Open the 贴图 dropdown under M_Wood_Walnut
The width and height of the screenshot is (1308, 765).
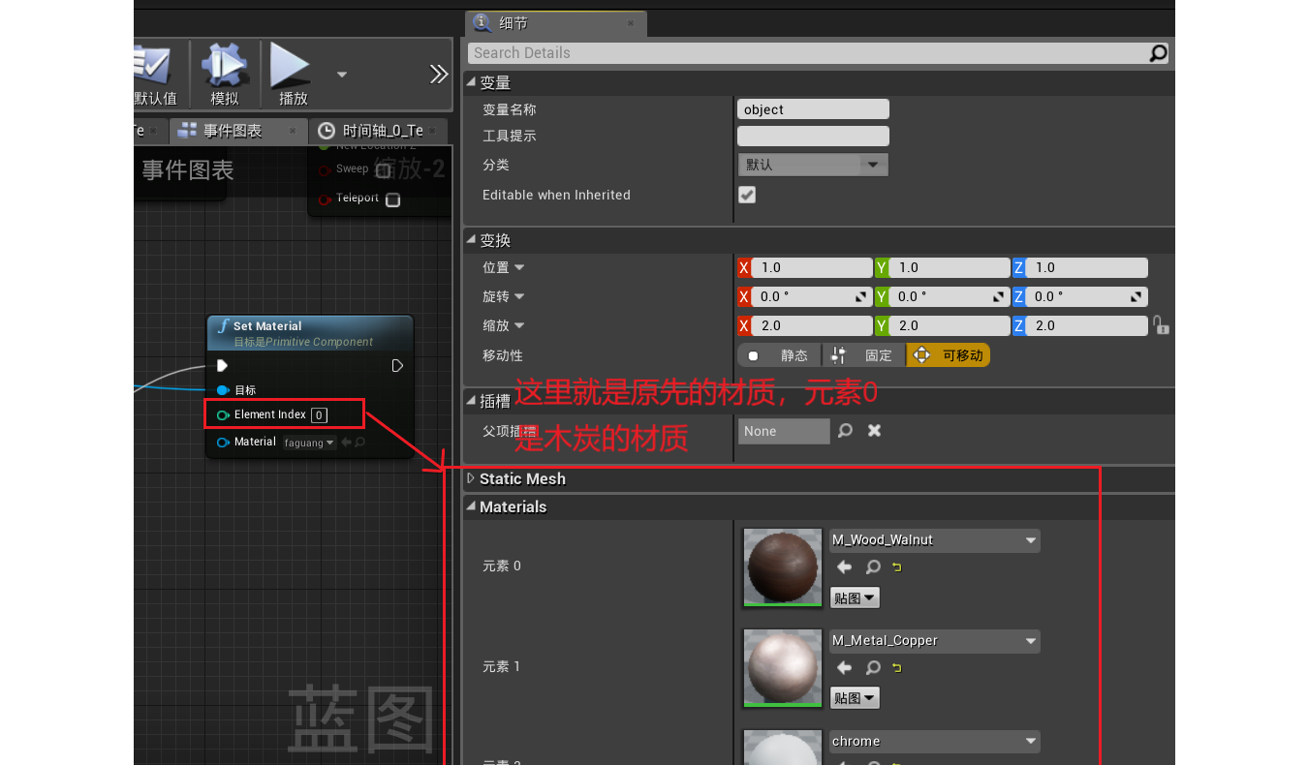(x=855, y=597)
